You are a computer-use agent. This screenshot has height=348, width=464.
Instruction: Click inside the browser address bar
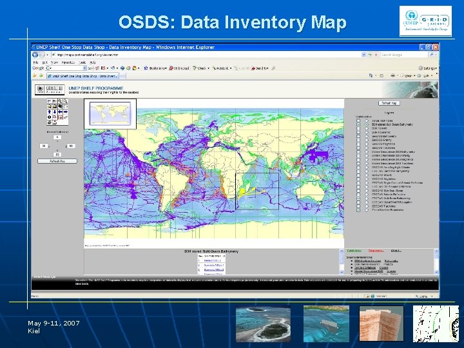pyautogui.click(x=206, y=55)
